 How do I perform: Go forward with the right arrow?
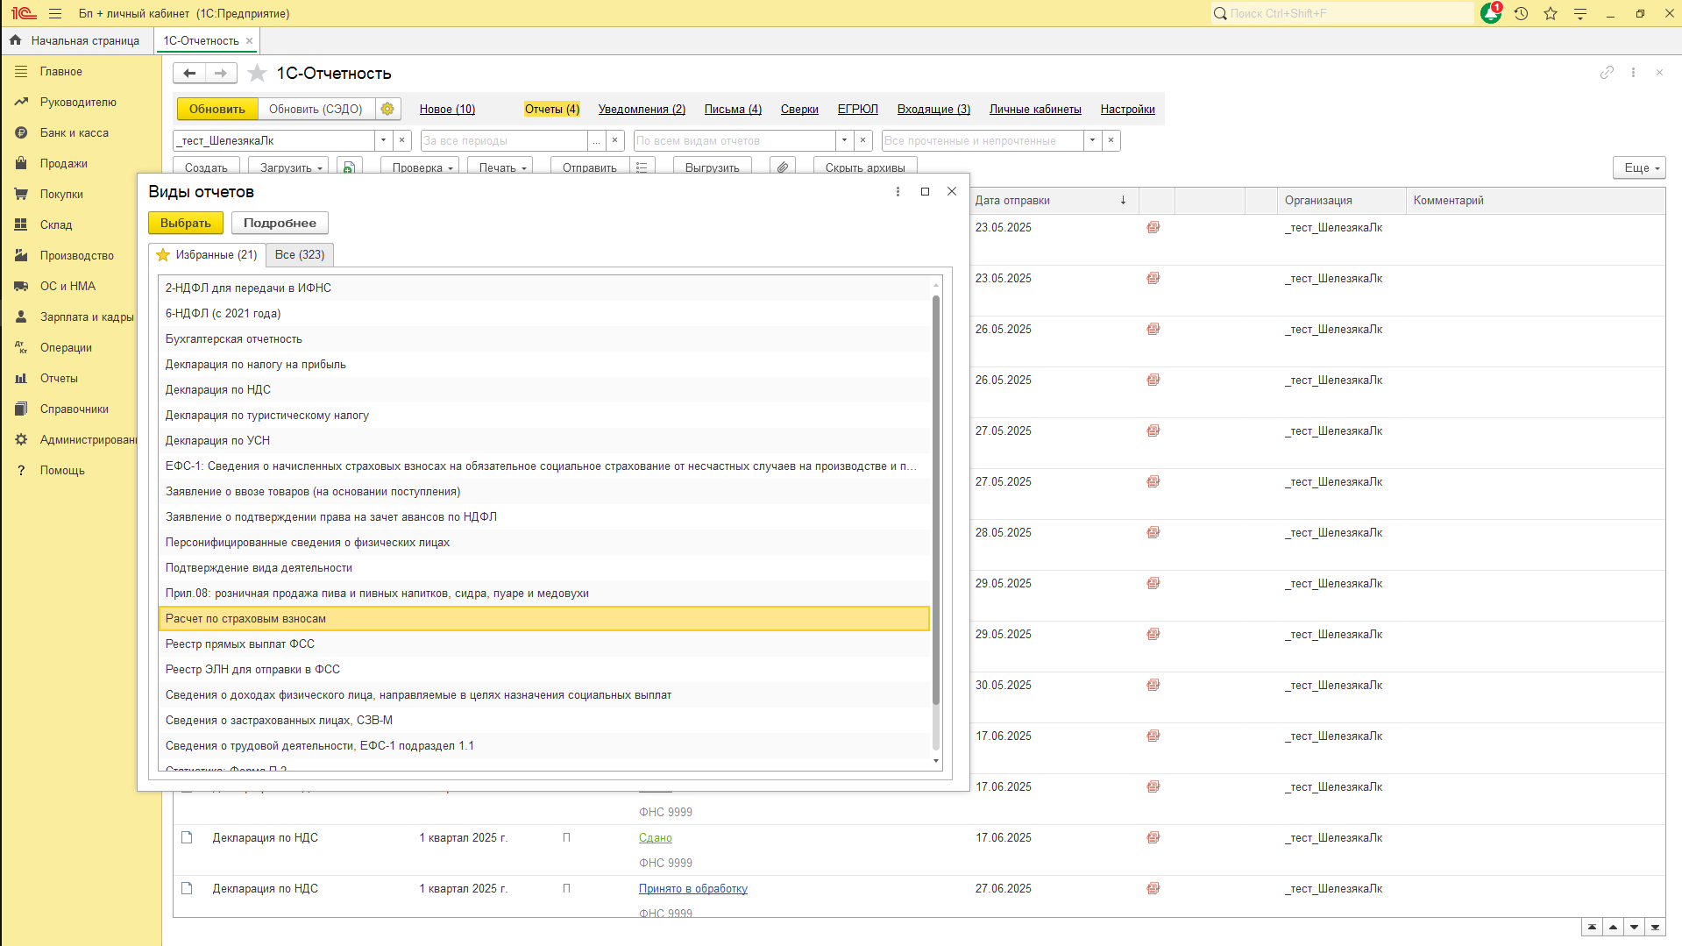coord(221,73)
